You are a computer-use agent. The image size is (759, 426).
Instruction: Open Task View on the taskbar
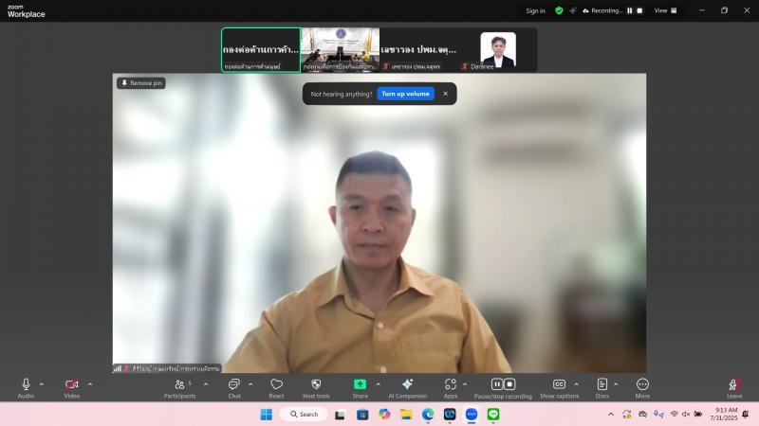tap(340, 415)
